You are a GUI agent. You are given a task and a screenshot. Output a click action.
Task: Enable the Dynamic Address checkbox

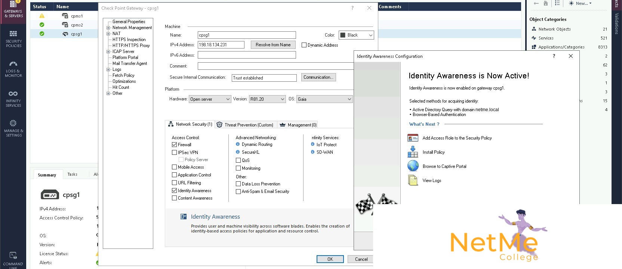coord(304,45)
